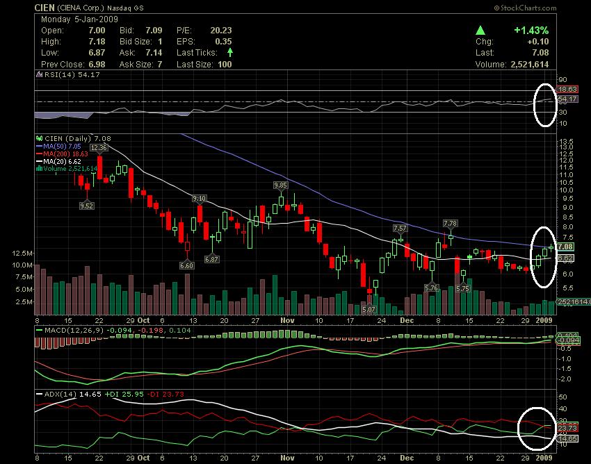Click the 7.08 current price axis tag
Screen dimensions: 591x464
565,247
